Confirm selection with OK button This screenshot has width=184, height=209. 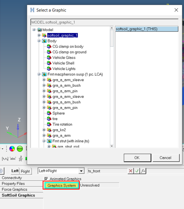(x=137, y=158)
